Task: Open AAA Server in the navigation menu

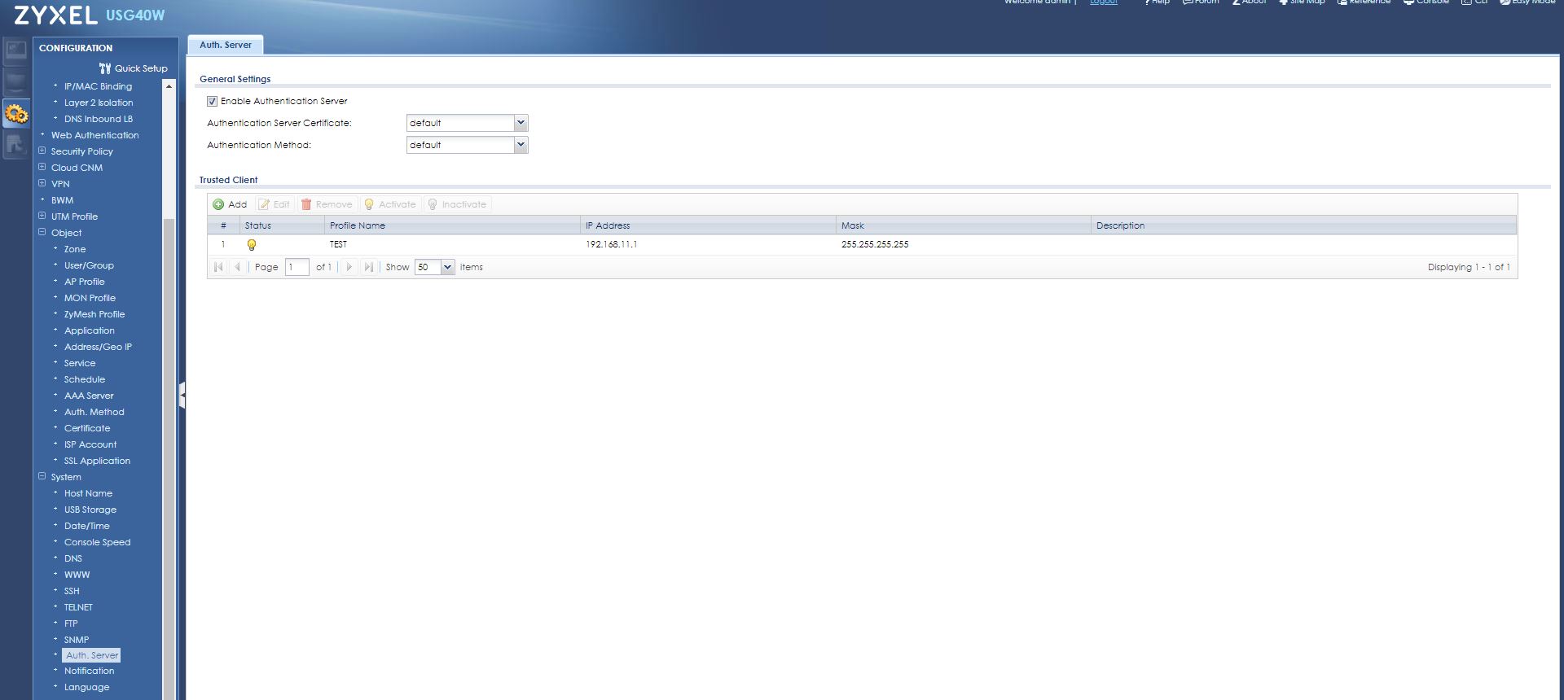Action: 89,396
